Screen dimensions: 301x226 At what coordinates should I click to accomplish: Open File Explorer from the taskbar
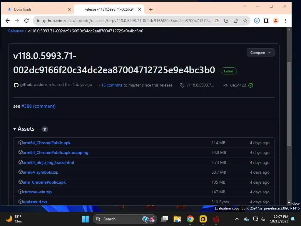click(x=177, y=219)
